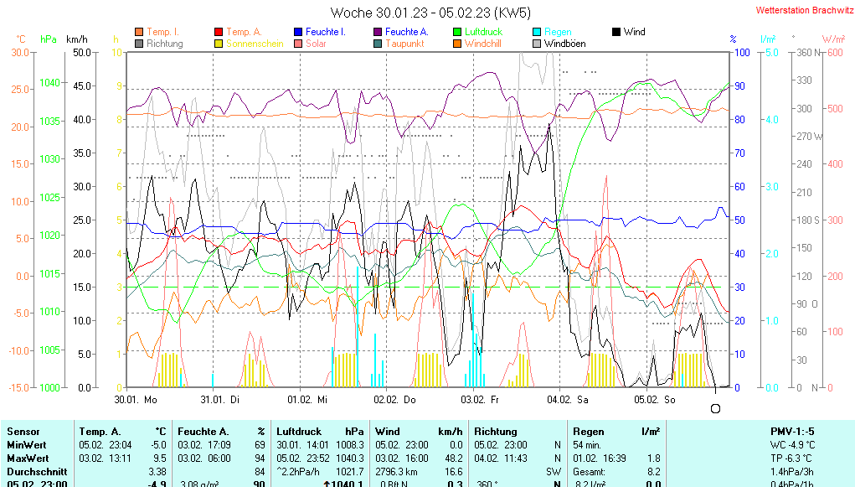
Task: Click the Taupunkt legend label
Action: click(x=404, y=44)
